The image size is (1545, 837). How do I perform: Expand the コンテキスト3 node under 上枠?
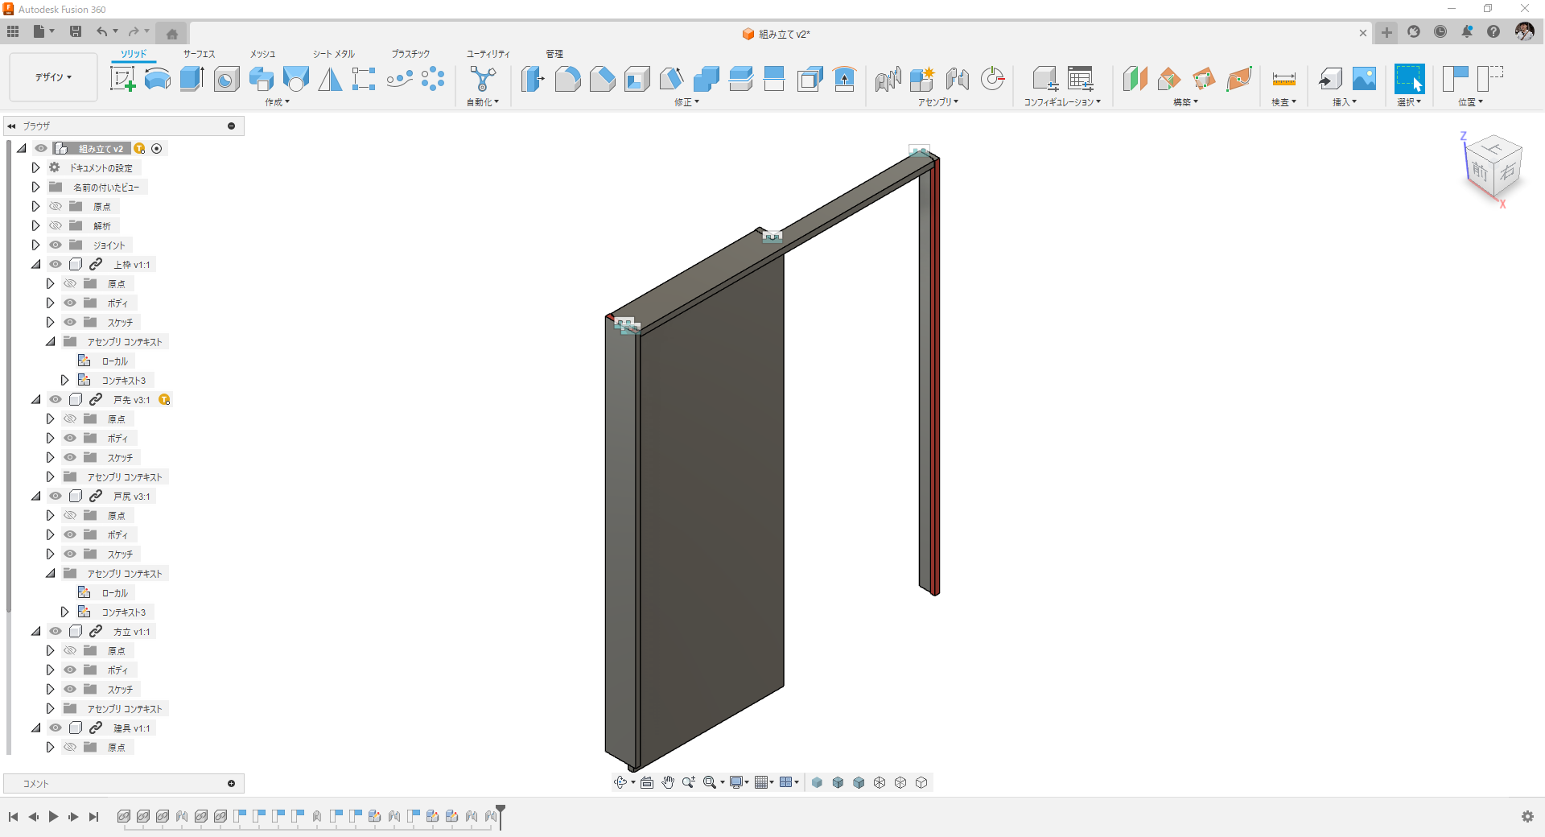pyautogui.click(x=64, y=380)
